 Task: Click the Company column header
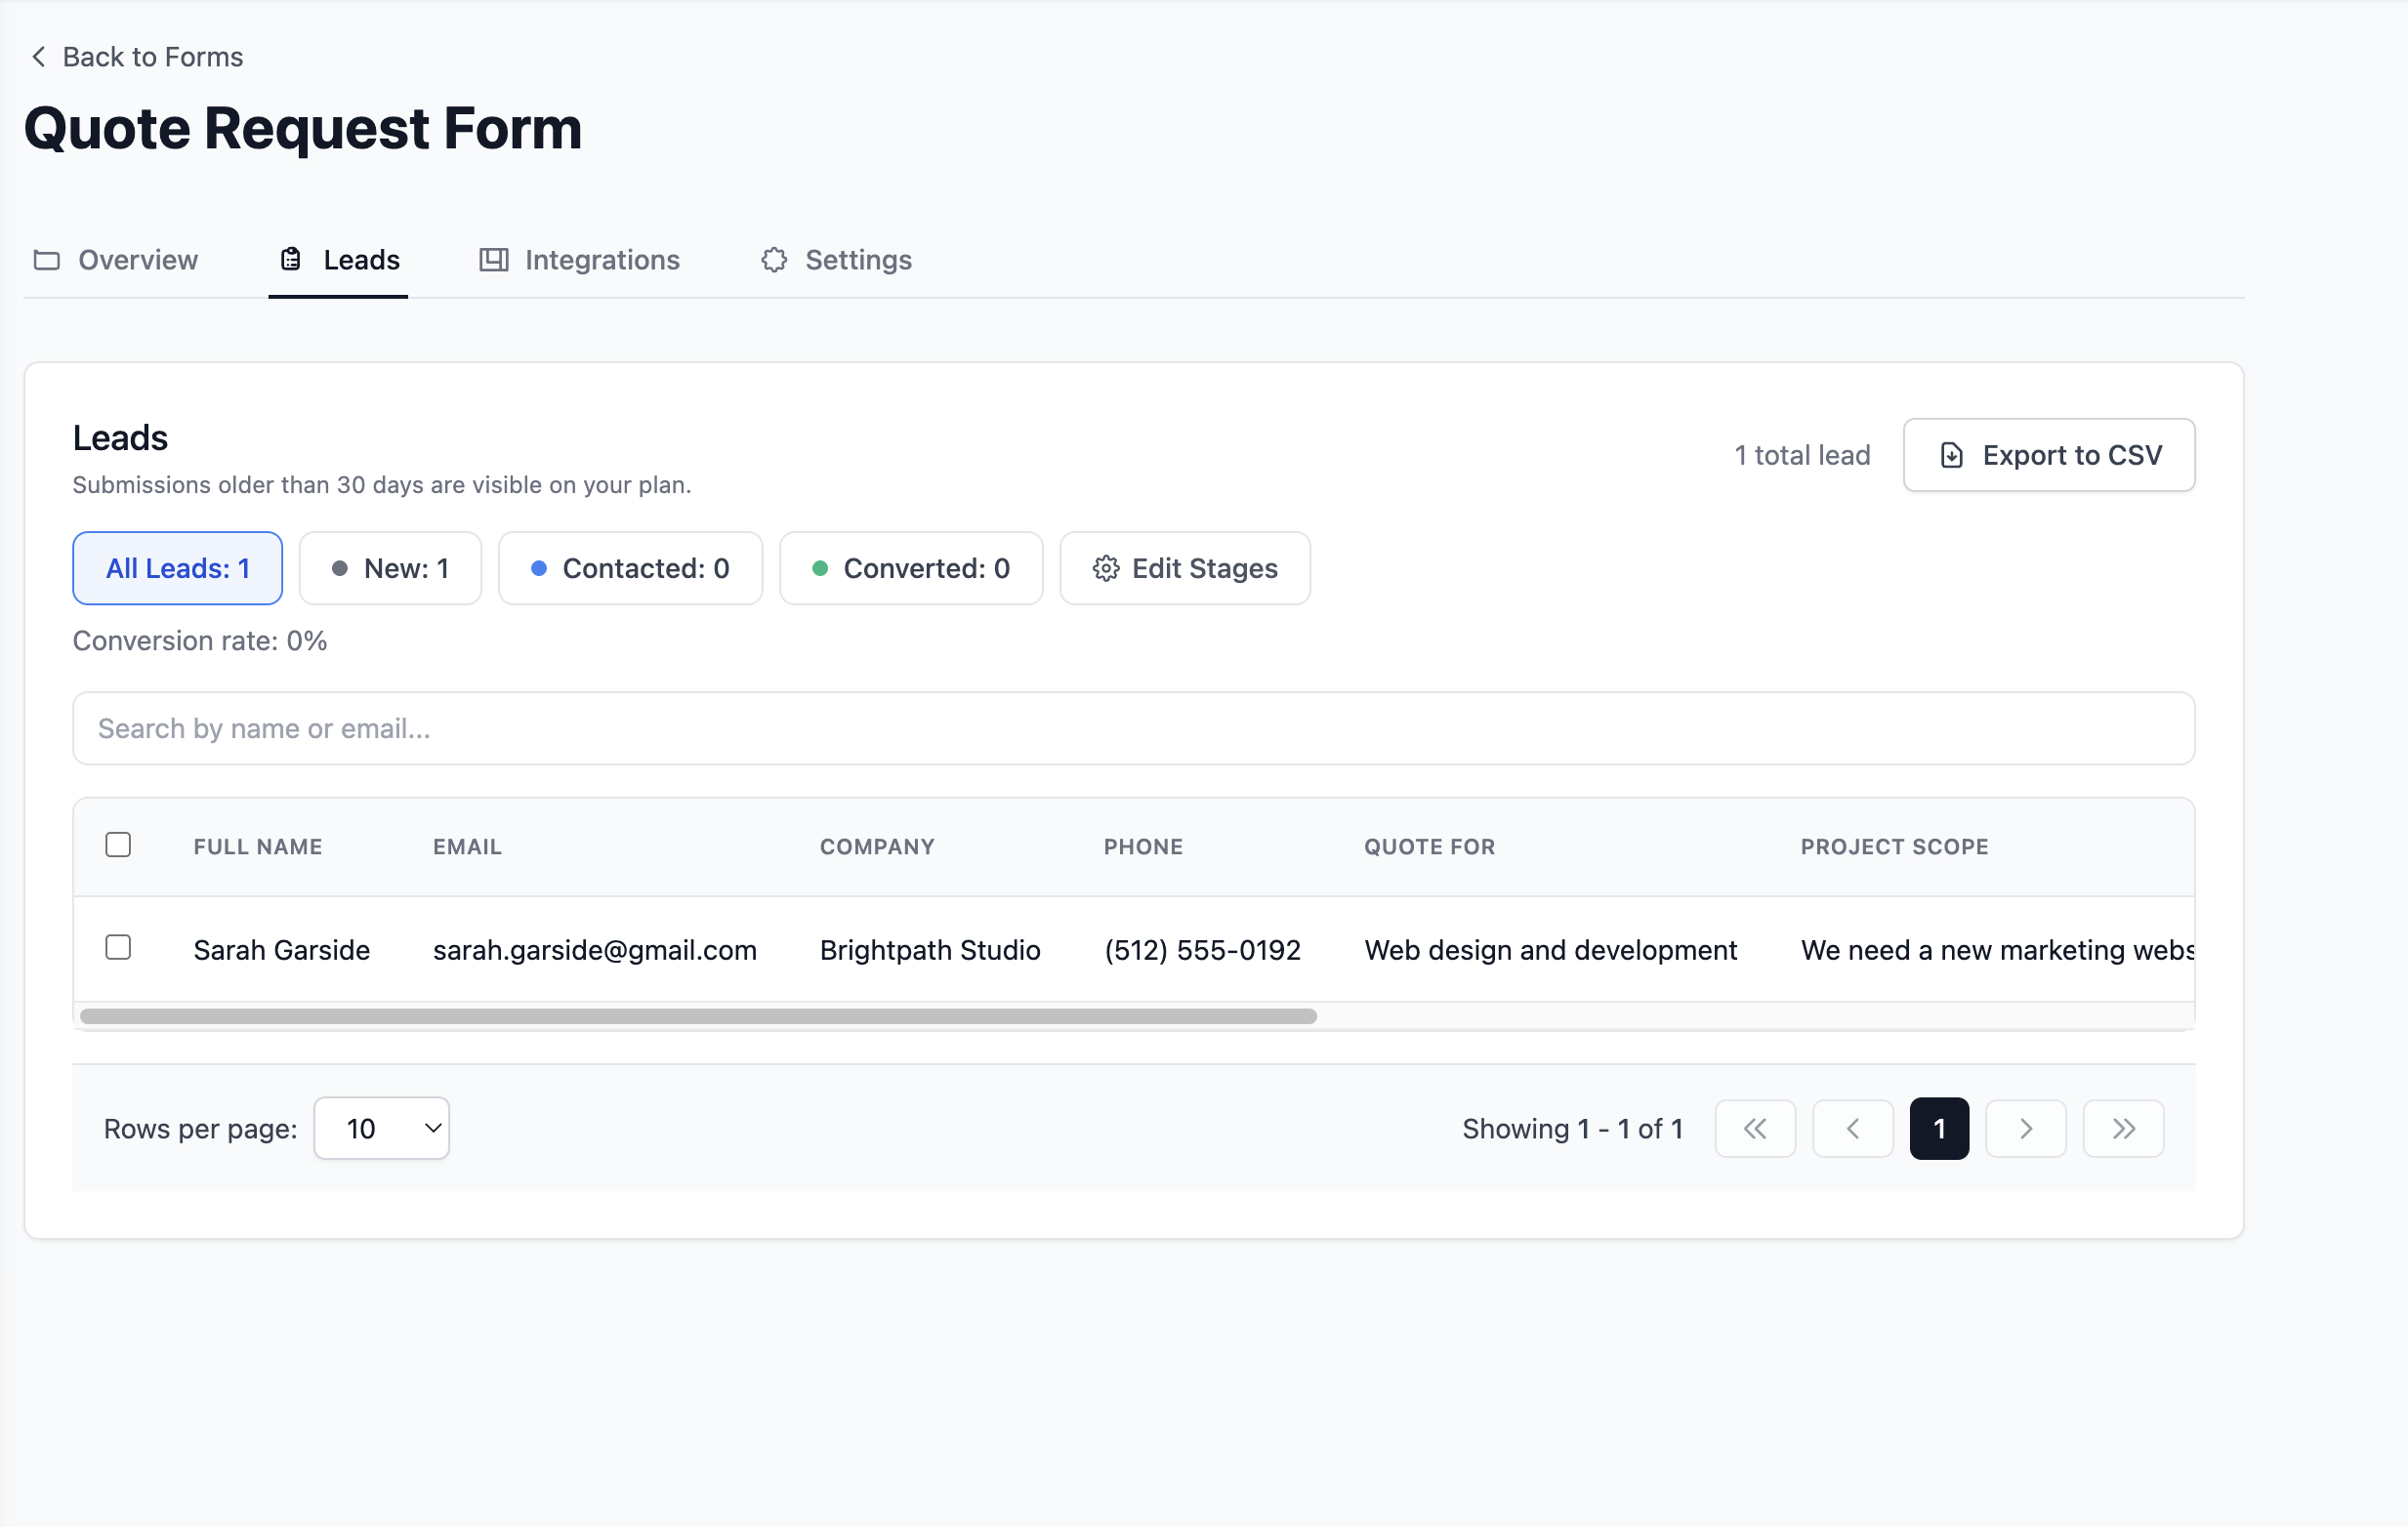tap(877, 847)
